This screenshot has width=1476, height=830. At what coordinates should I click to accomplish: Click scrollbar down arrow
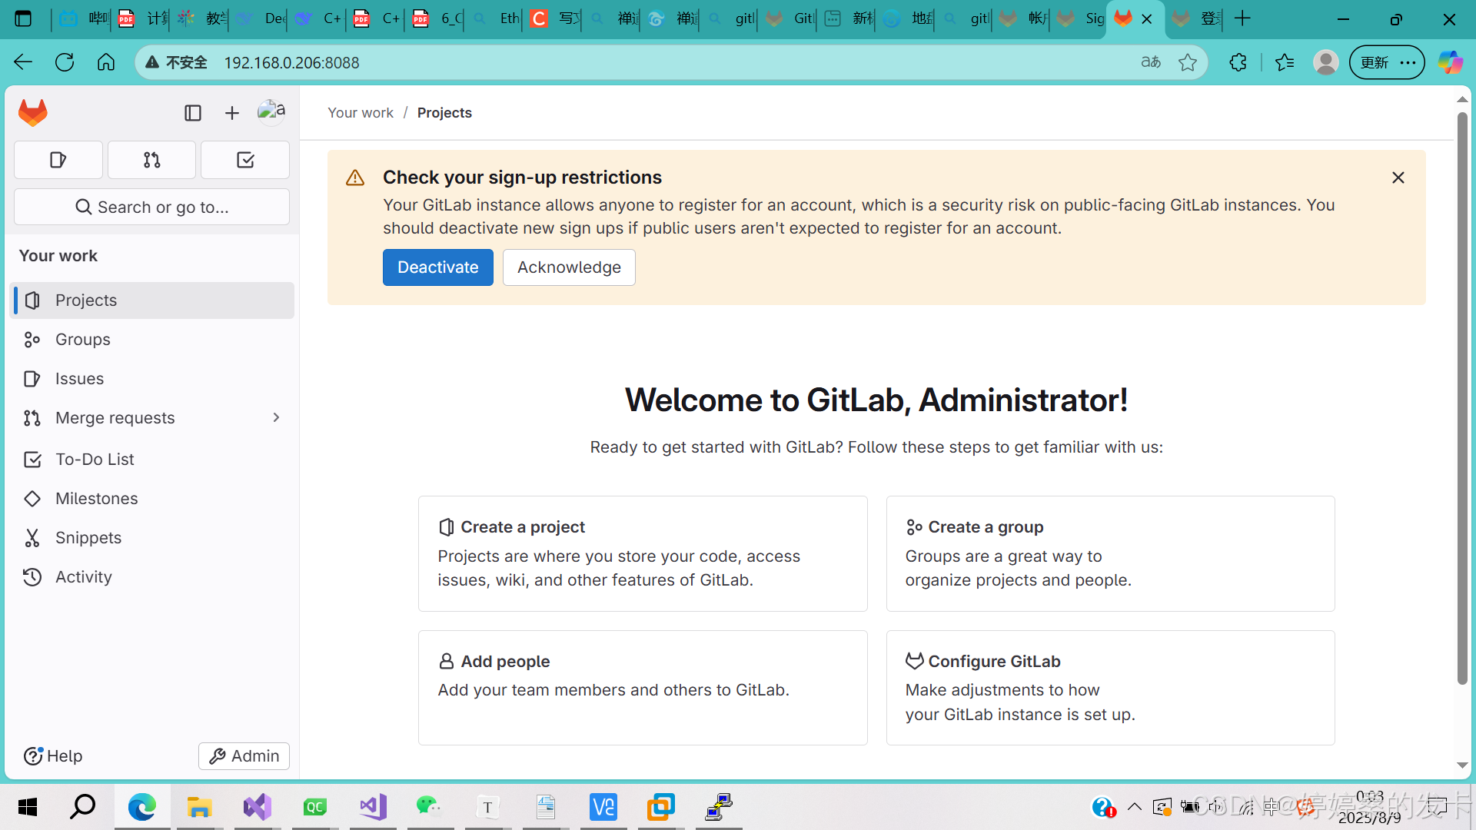[x=1462, y=765]
